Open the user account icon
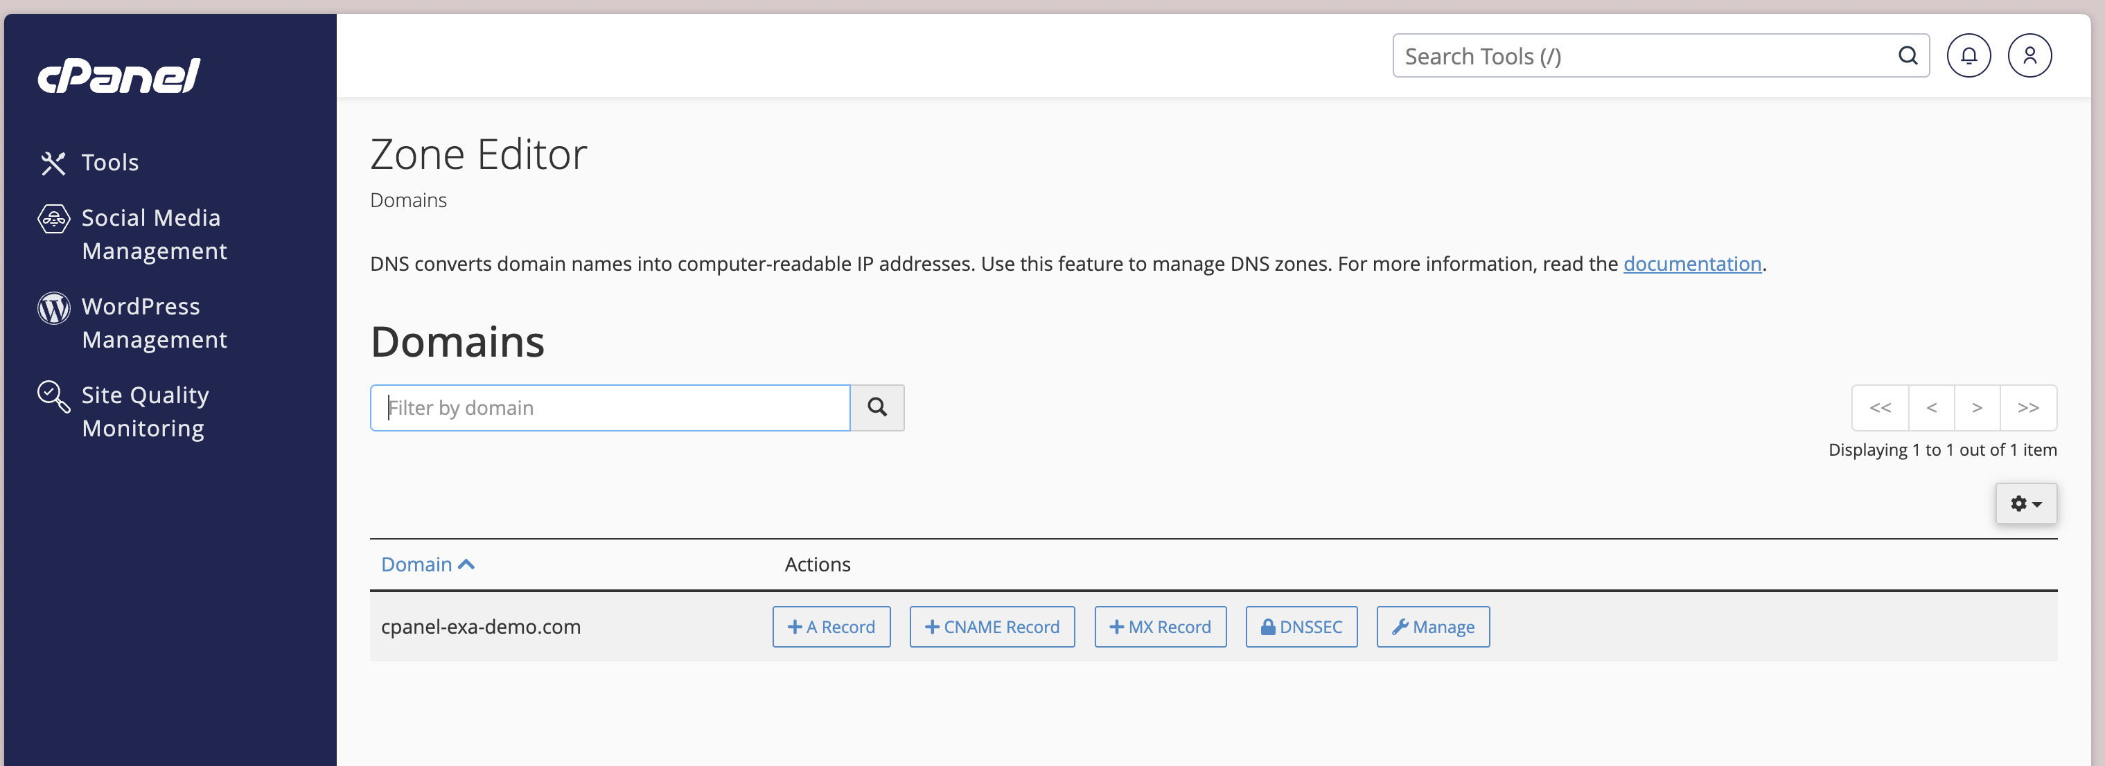 [x=2029, y=55]
